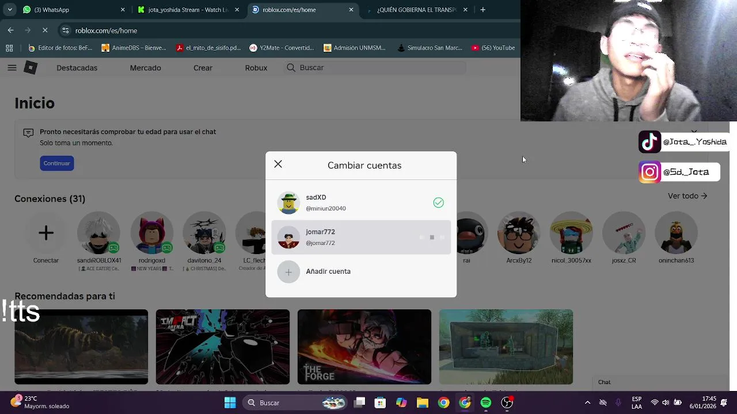Close the Cambiar cuentas dialog
This screenshot has width=737, height=414.
pos(278,164)
